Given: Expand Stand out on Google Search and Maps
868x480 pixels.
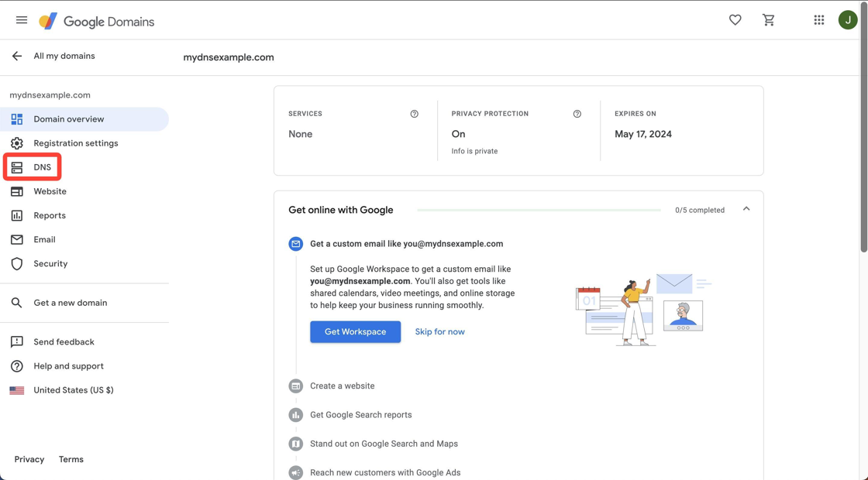Looking at the screenshot, I should click(x=384, y=444).
